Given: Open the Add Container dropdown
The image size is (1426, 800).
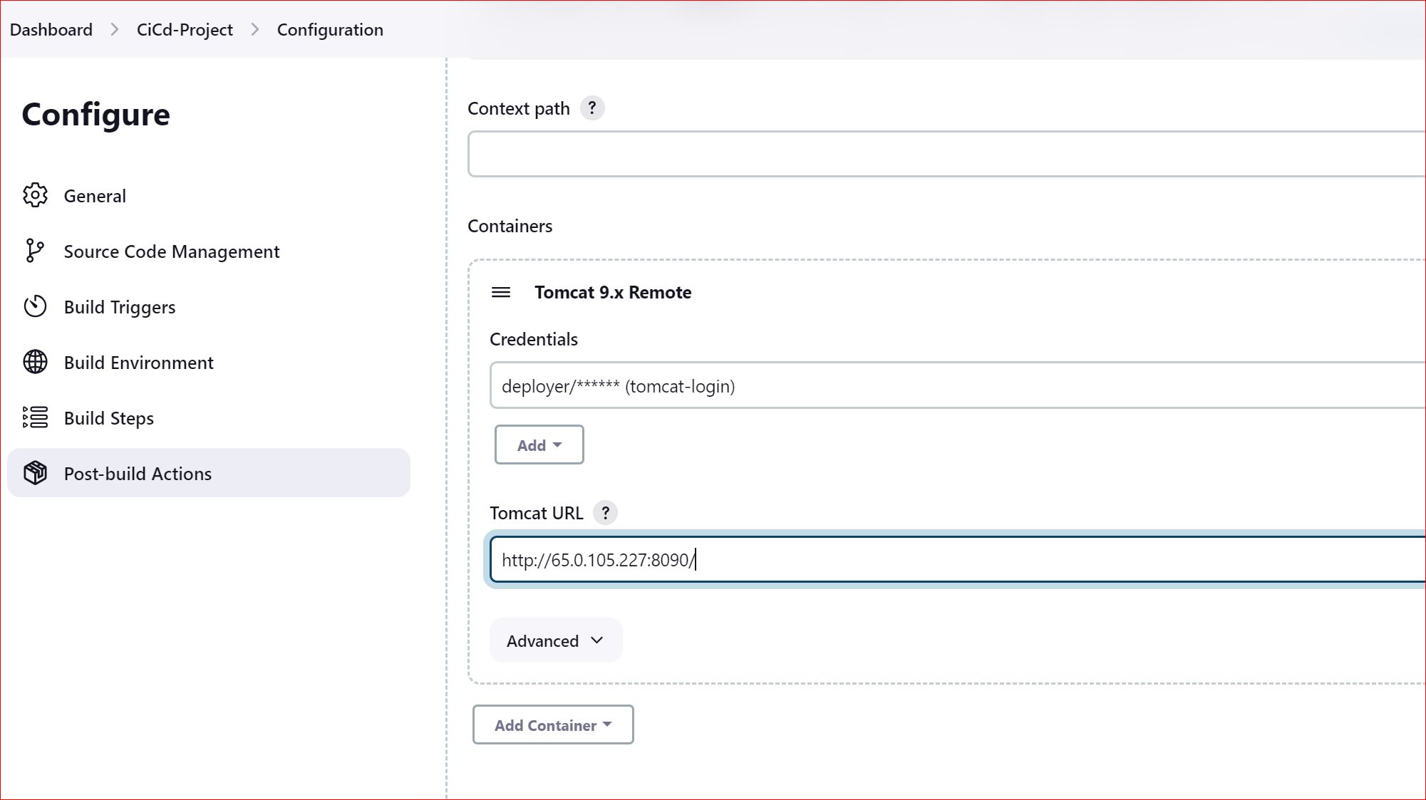Looking at the screenshot, I should coord(552,724).
